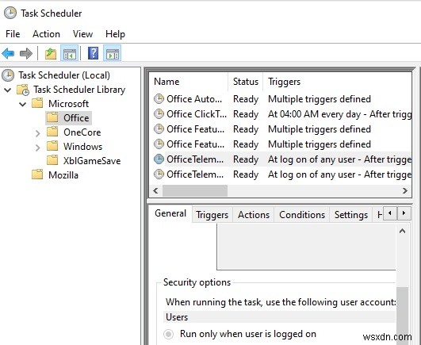The height and width of the screenshot is (345, 421).
Task: Click the task list horizontal scrollbar thumb
Action: click(195, 190)
